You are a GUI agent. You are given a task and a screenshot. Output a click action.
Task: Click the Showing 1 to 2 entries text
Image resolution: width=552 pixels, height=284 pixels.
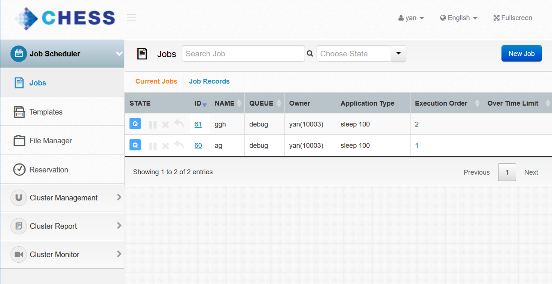point(173,172)
